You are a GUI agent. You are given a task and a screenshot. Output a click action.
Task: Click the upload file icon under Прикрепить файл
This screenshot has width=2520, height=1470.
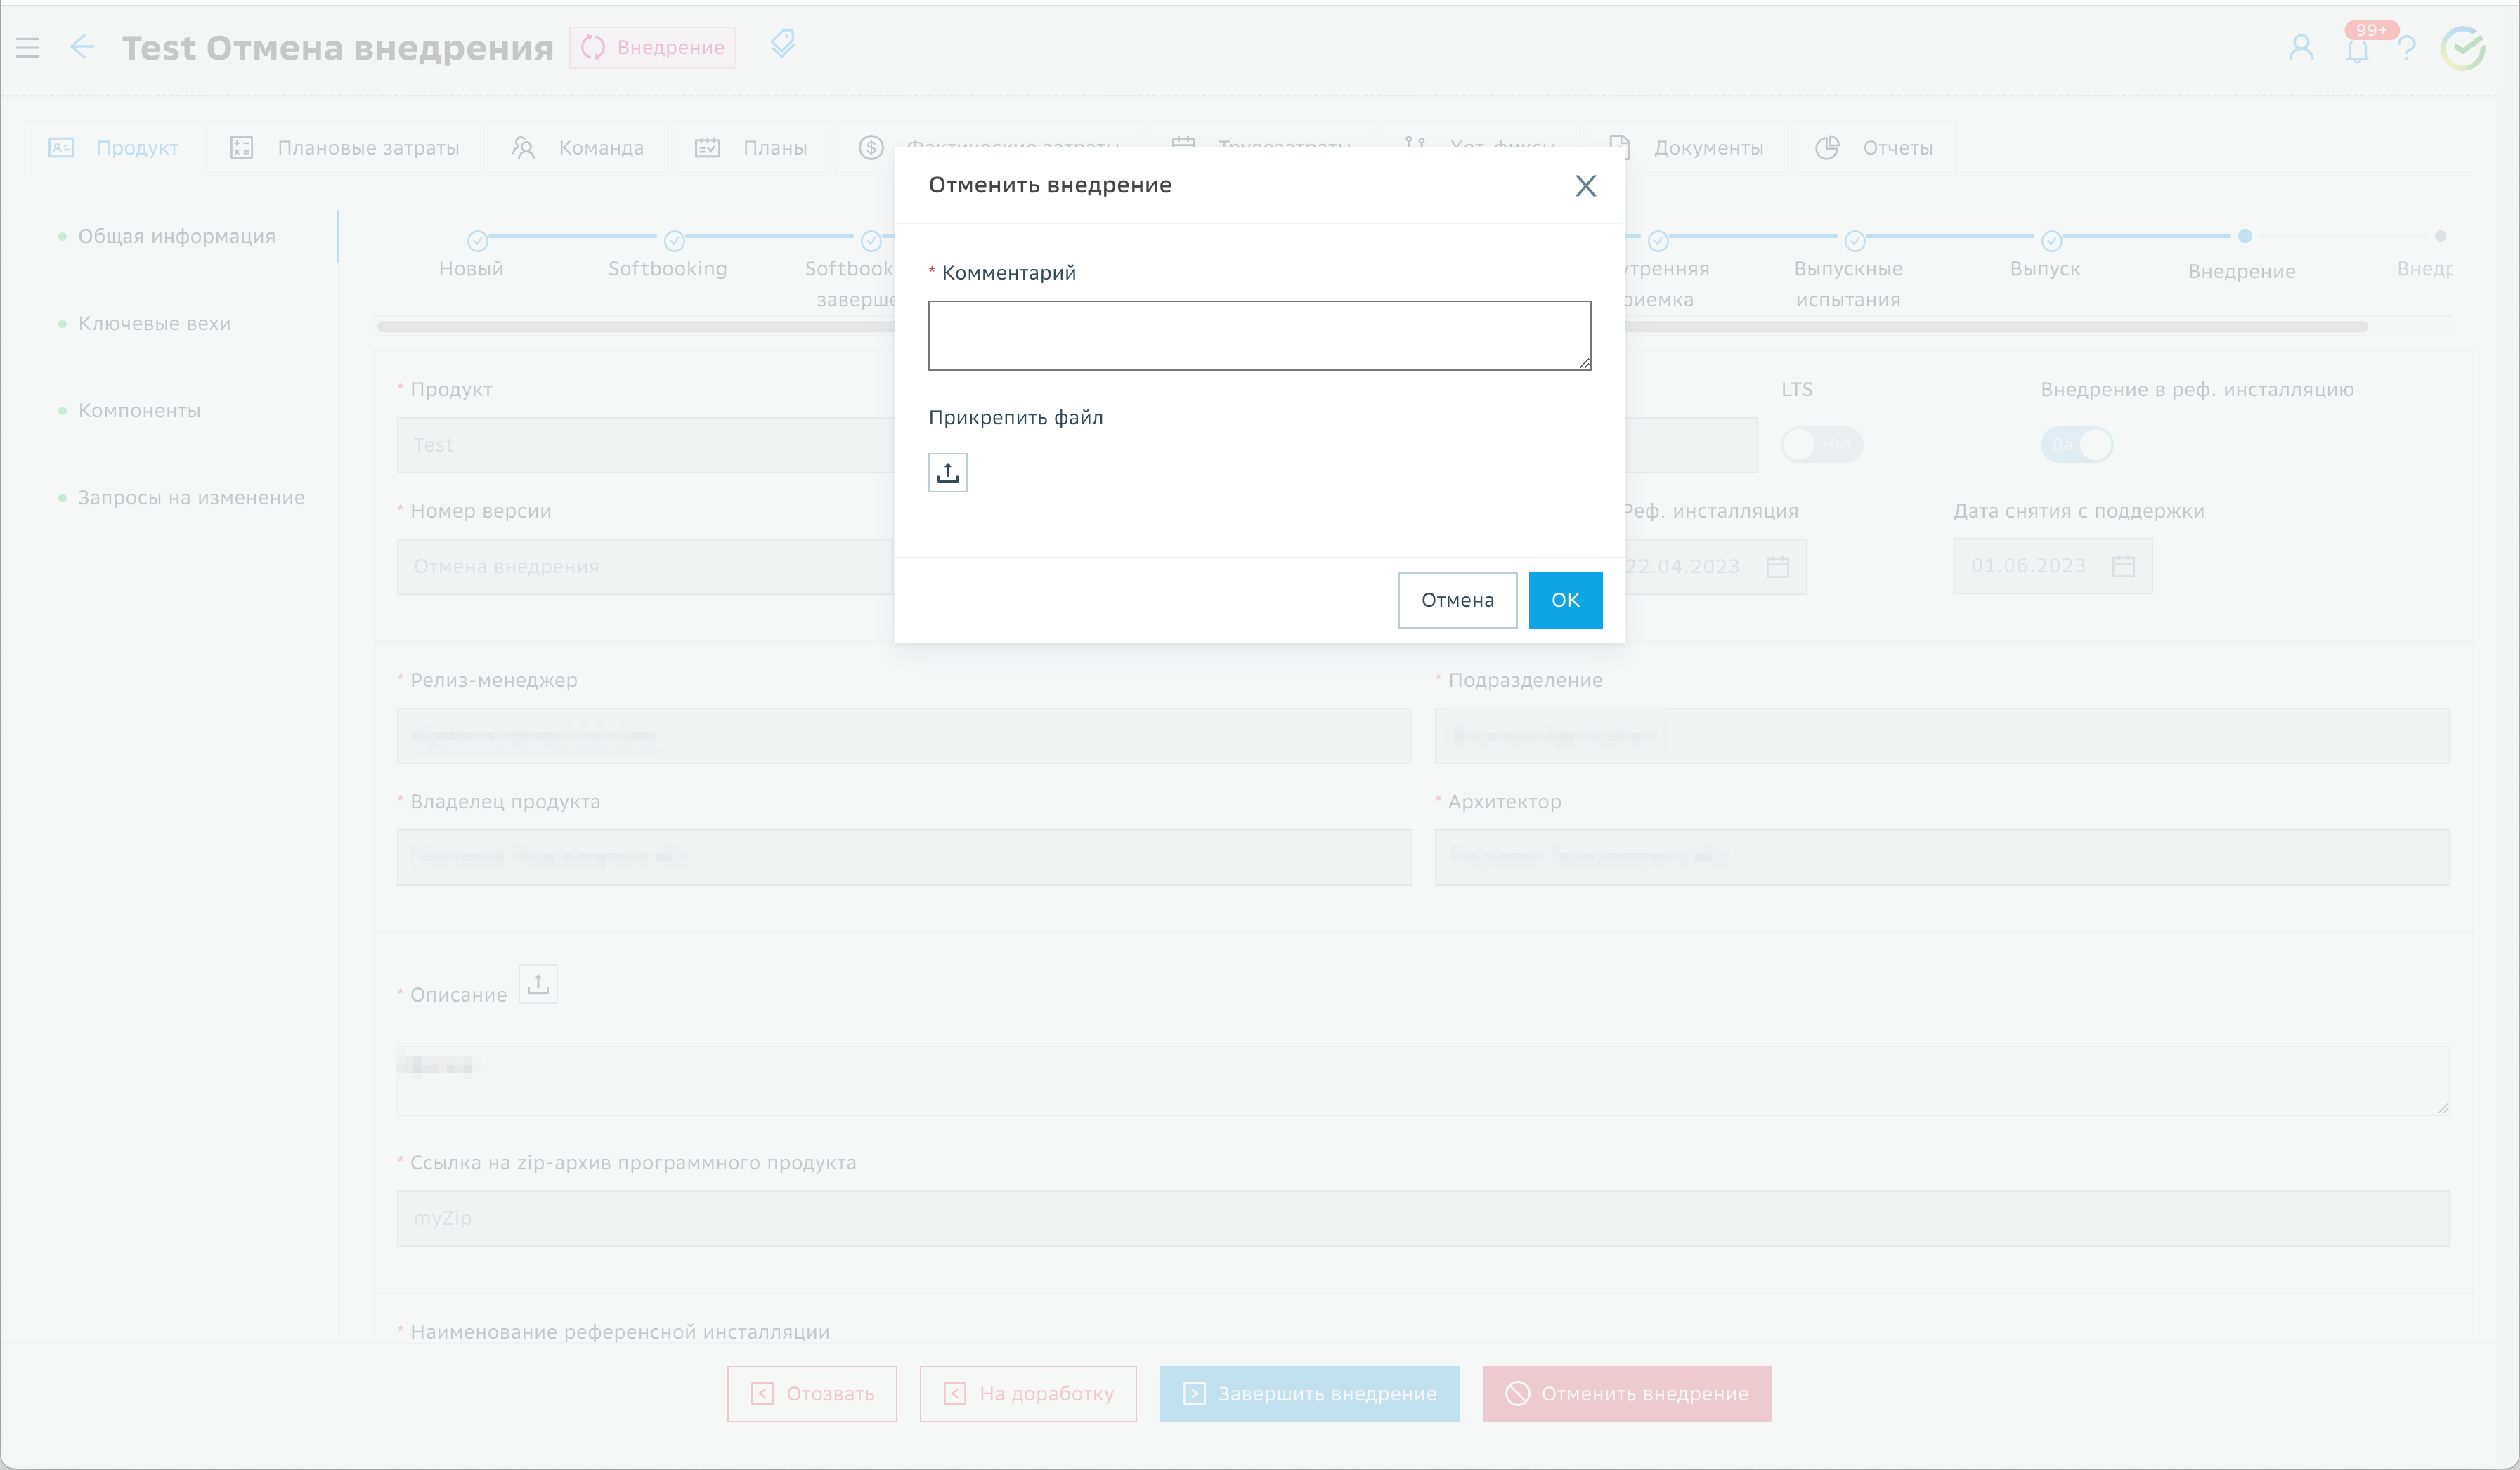[947, 473]
